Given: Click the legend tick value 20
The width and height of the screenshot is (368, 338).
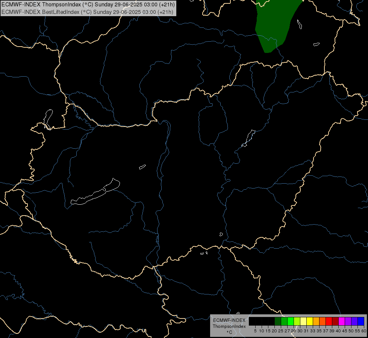Looking at the screenshot, I should pos(274,331).
